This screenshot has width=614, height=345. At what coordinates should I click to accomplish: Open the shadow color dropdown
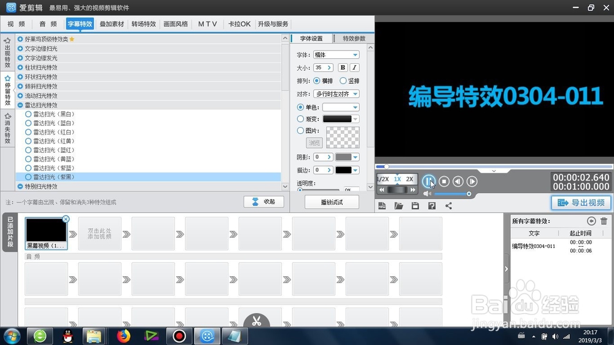click(x=347, y=157)
